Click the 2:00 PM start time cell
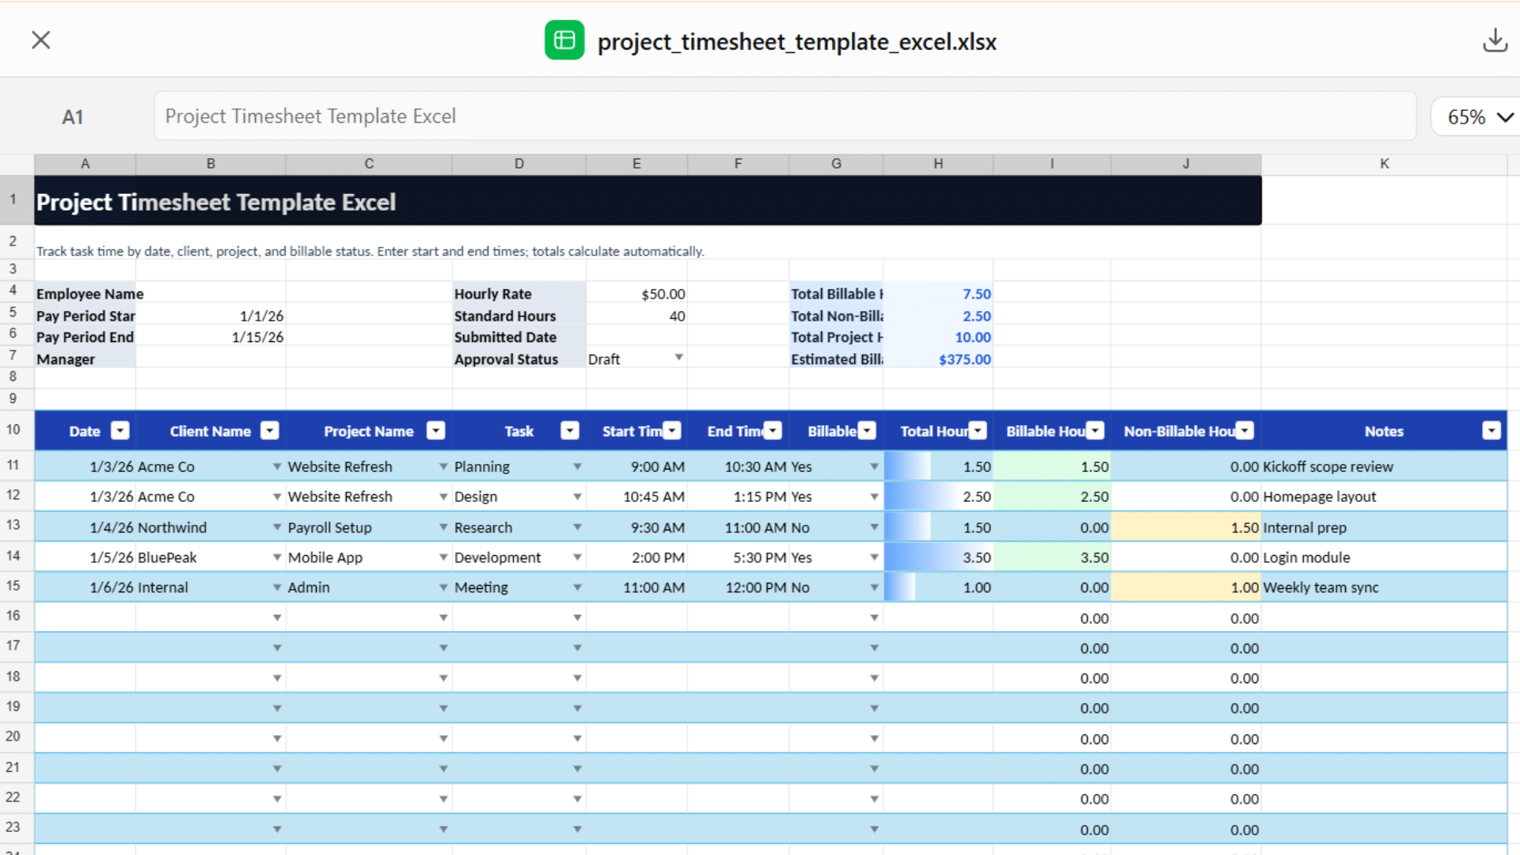Viewport: 1520px width, 855px height. [636, 557]
